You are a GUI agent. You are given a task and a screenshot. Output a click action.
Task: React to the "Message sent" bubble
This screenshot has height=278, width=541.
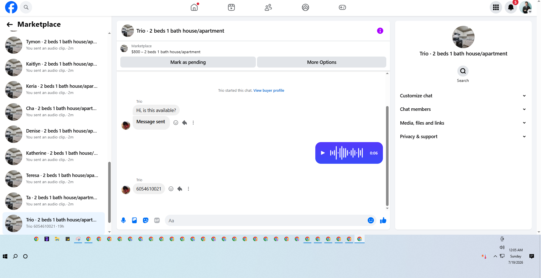click(x=176, y=123)
